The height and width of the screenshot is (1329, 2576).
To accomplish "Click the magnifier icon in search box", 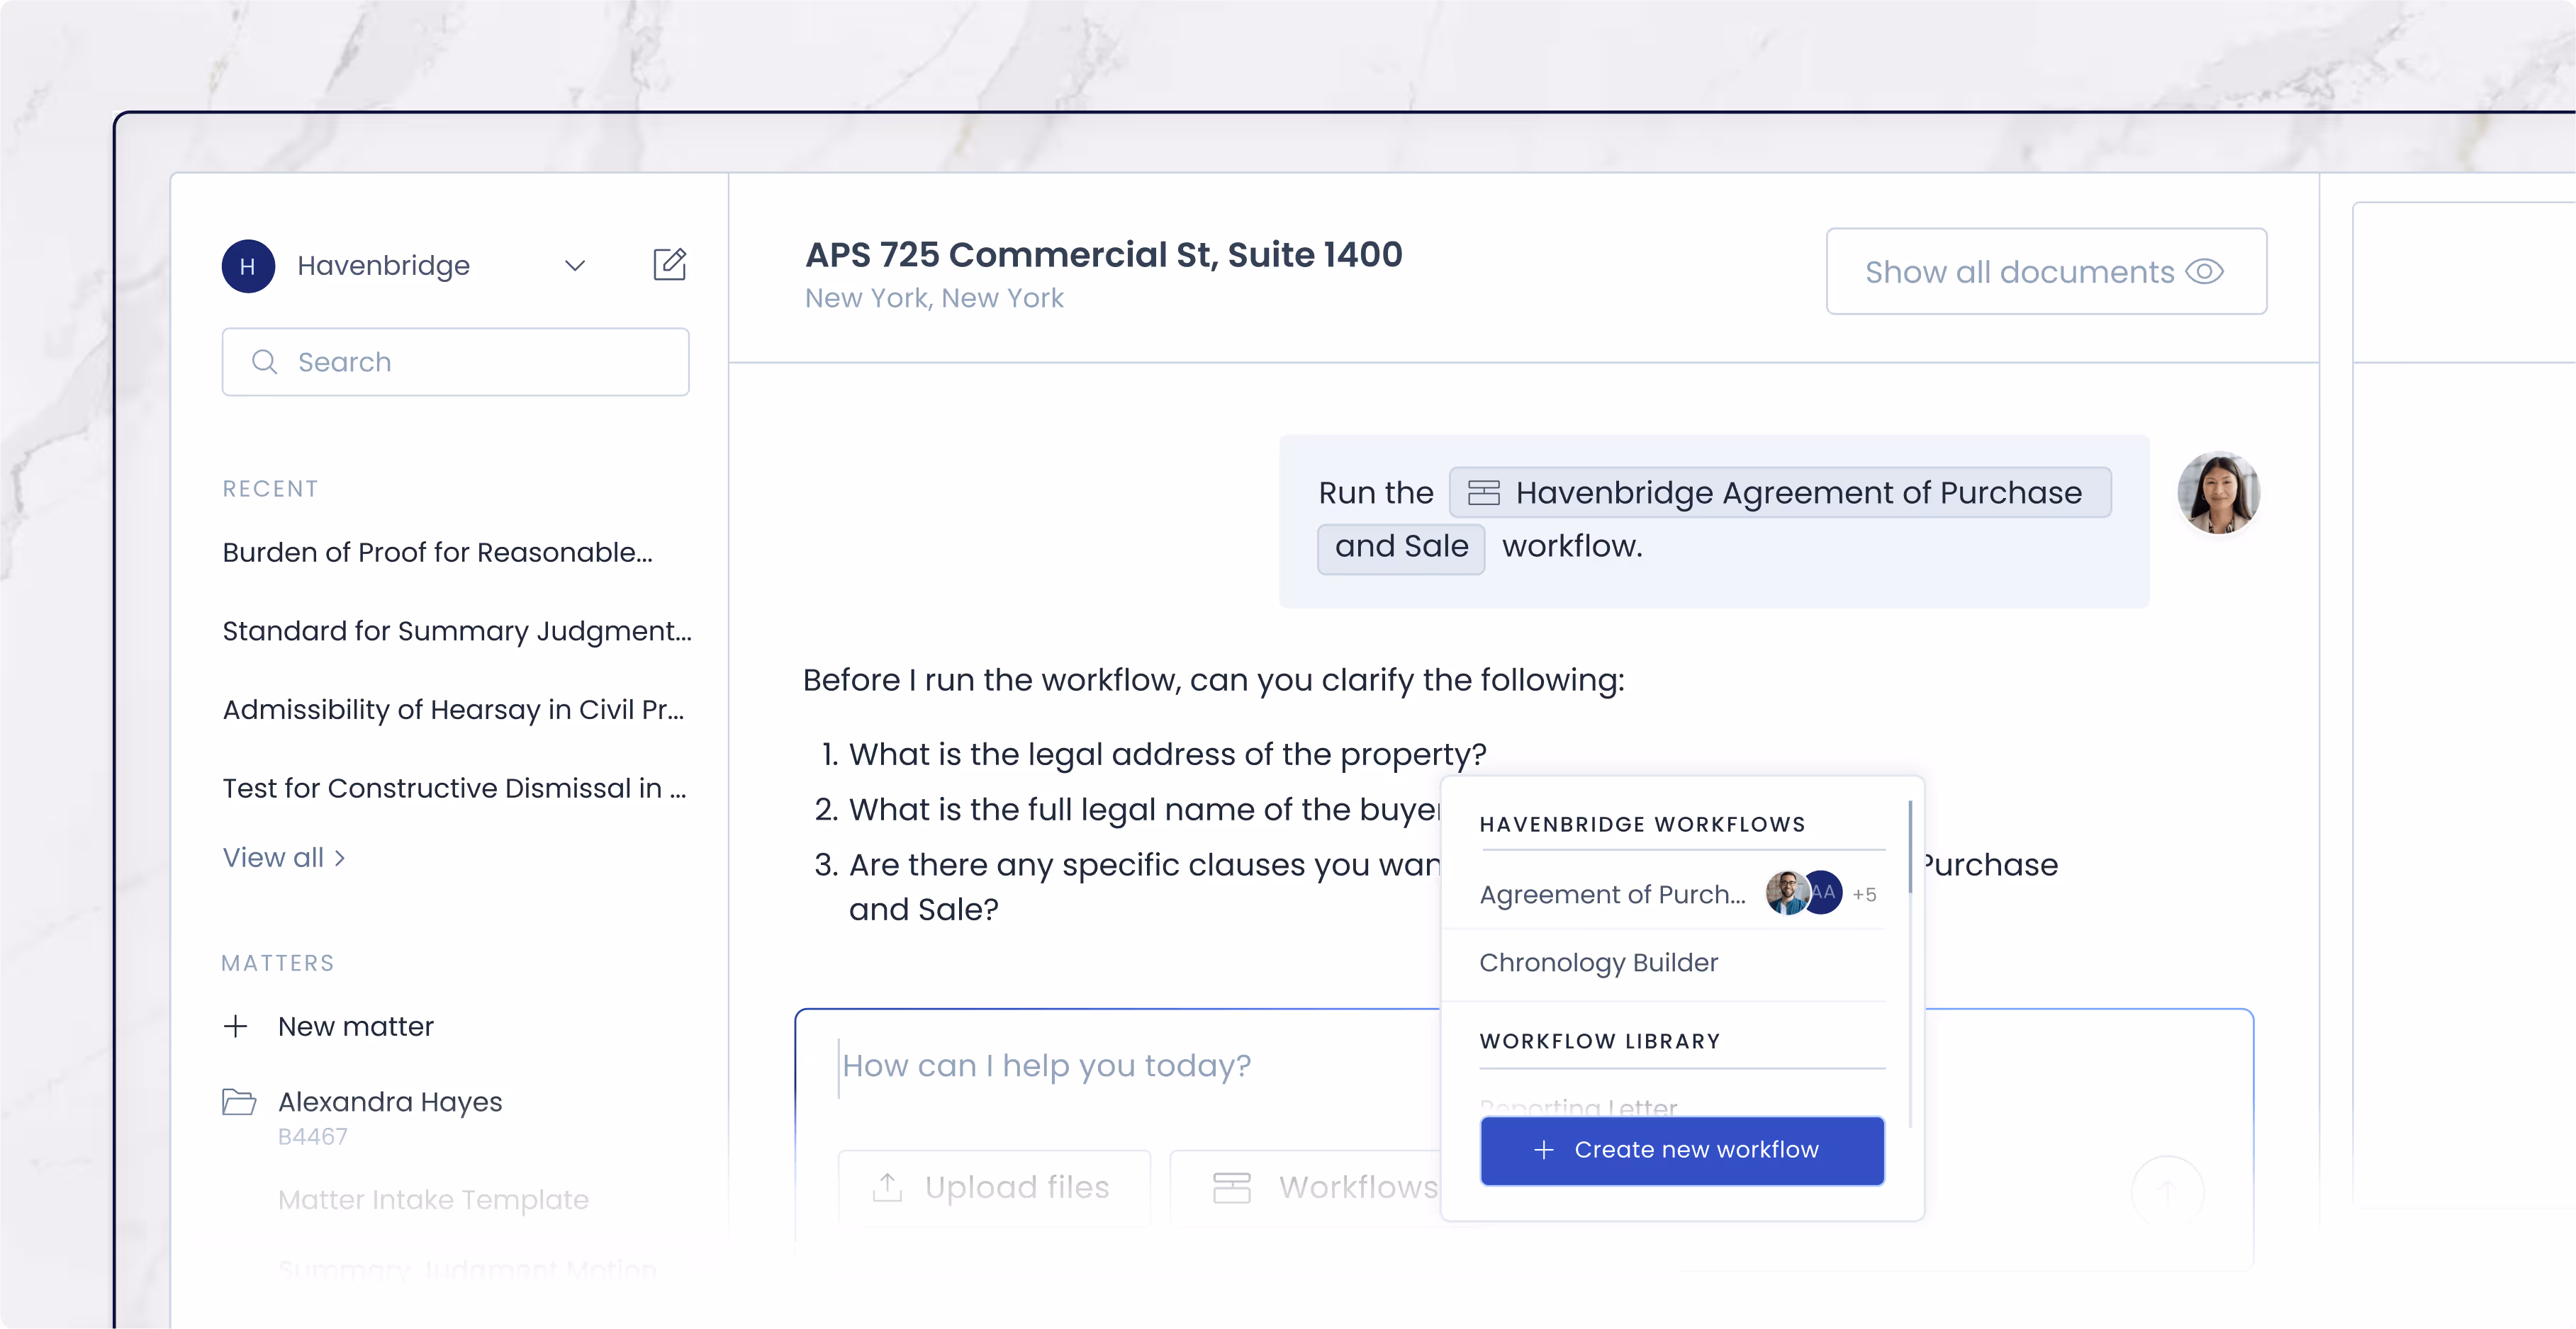I will [264, 362].
